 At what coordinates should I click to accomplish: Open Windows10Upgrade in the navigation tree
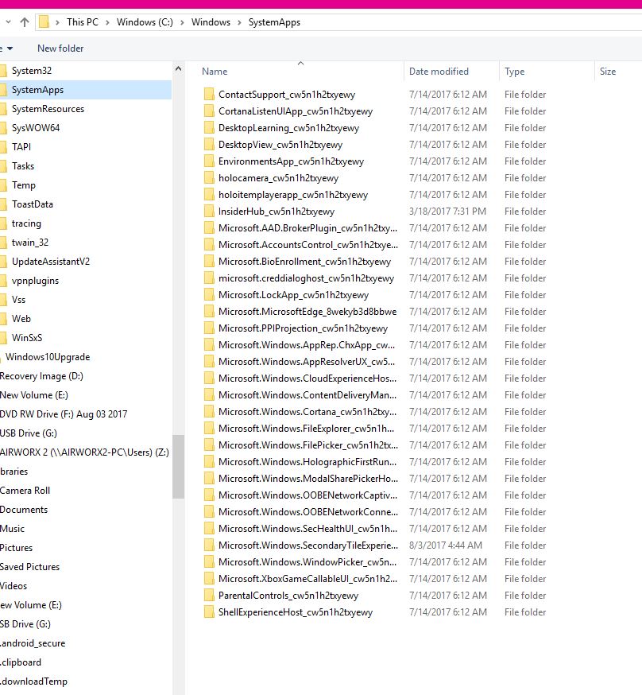[x=48, y=357]
